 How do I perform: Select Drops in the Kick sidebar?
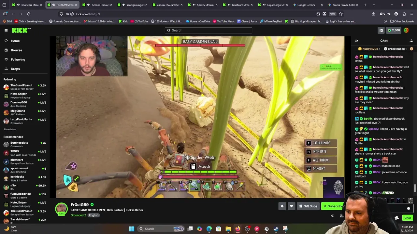pos(15,69)
